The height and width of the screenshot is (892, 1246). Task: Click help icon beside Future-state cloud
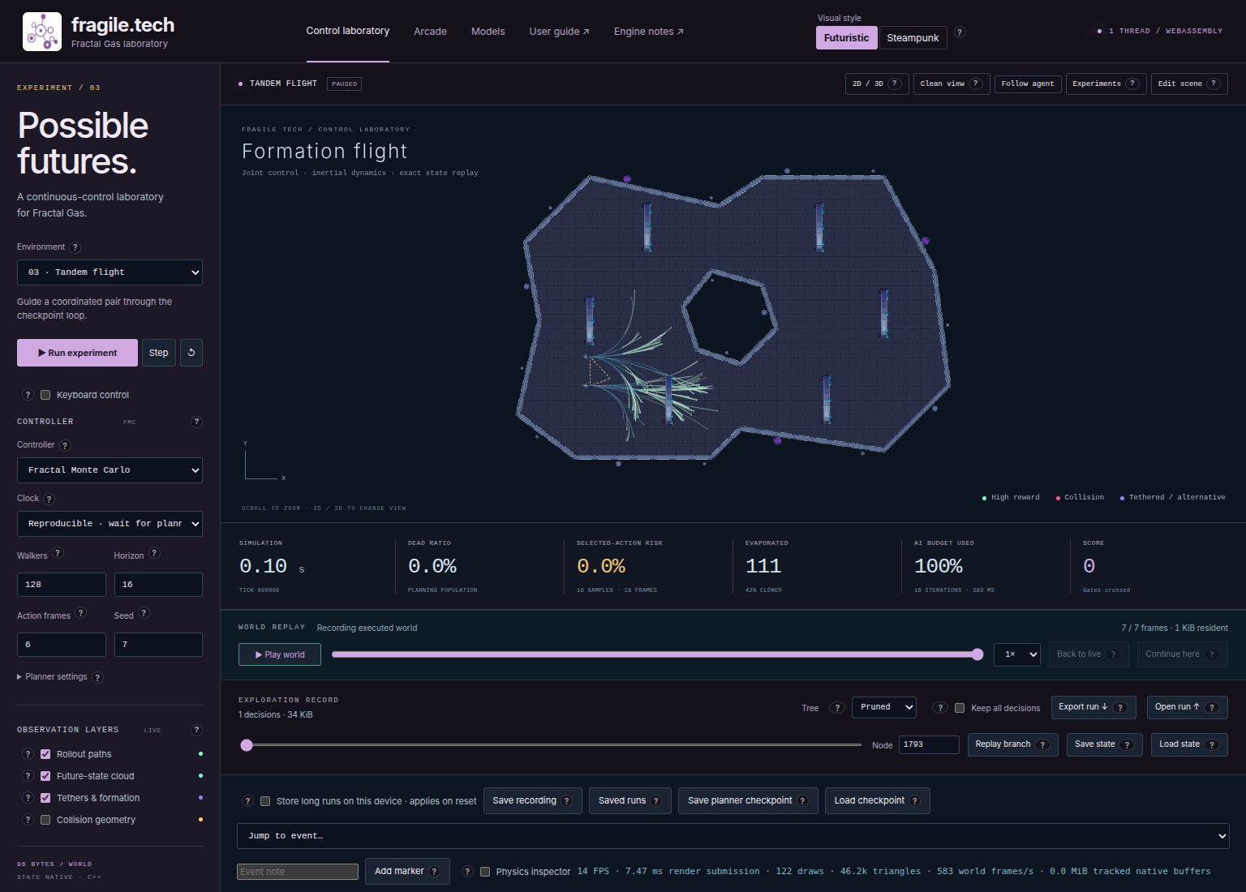point(28,776)
